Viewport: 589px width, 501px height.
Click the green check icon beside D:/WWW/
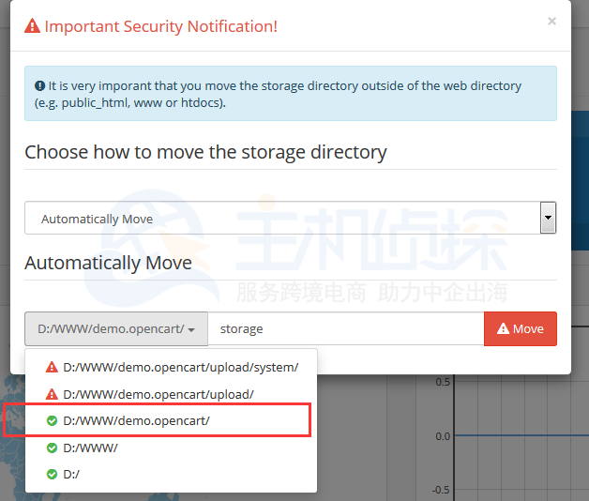pyautogui.click(x=52, y=448)
